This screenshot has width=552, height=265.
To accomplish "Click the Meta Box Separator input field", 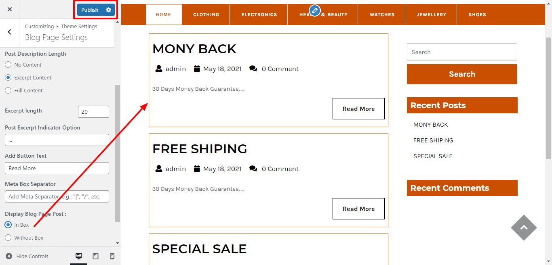I will coord(57,196).
